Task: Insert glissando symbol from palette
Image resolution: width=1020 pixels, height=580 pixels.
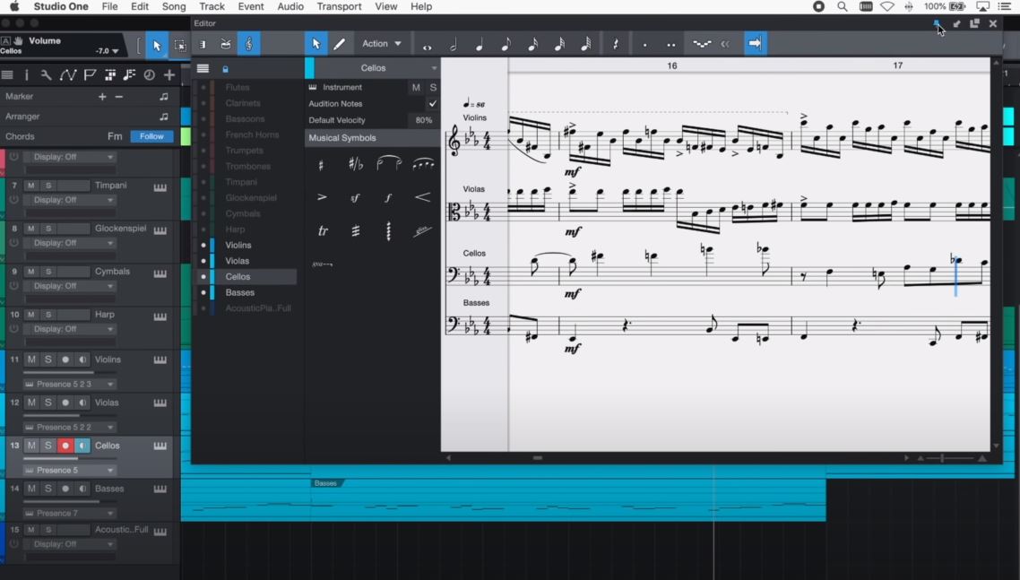Action: click(x=422, y=231)
